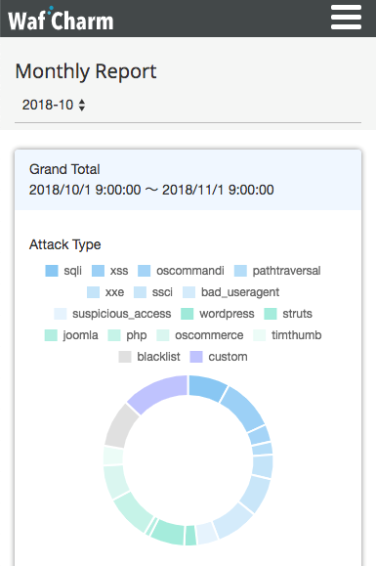Toggle oscommerce in the legend

[x=200, y=335]
